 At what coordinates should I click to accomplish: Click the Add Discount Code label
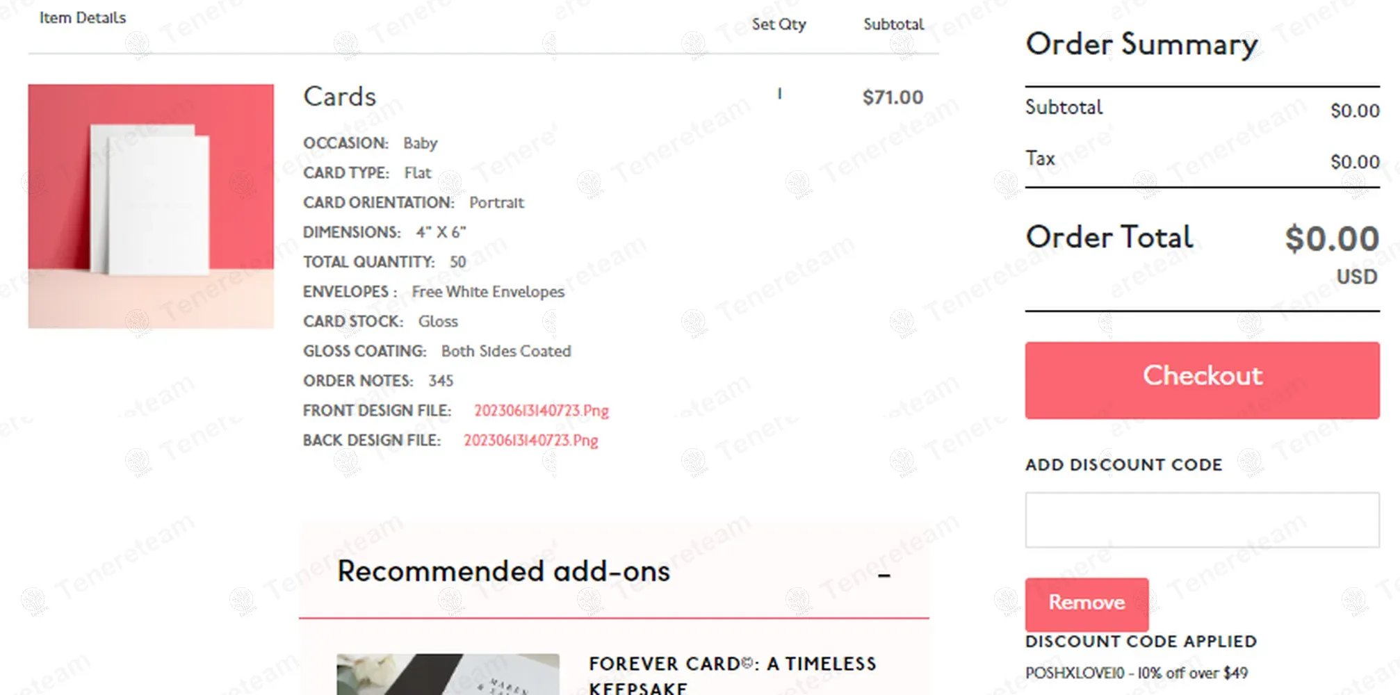1123,465
